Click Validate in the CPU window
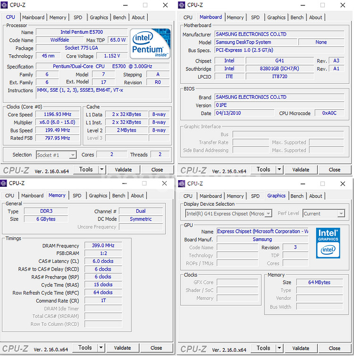The height and width of the screenshot is (357, 354). pyautogui.click(x=123, y=170)
